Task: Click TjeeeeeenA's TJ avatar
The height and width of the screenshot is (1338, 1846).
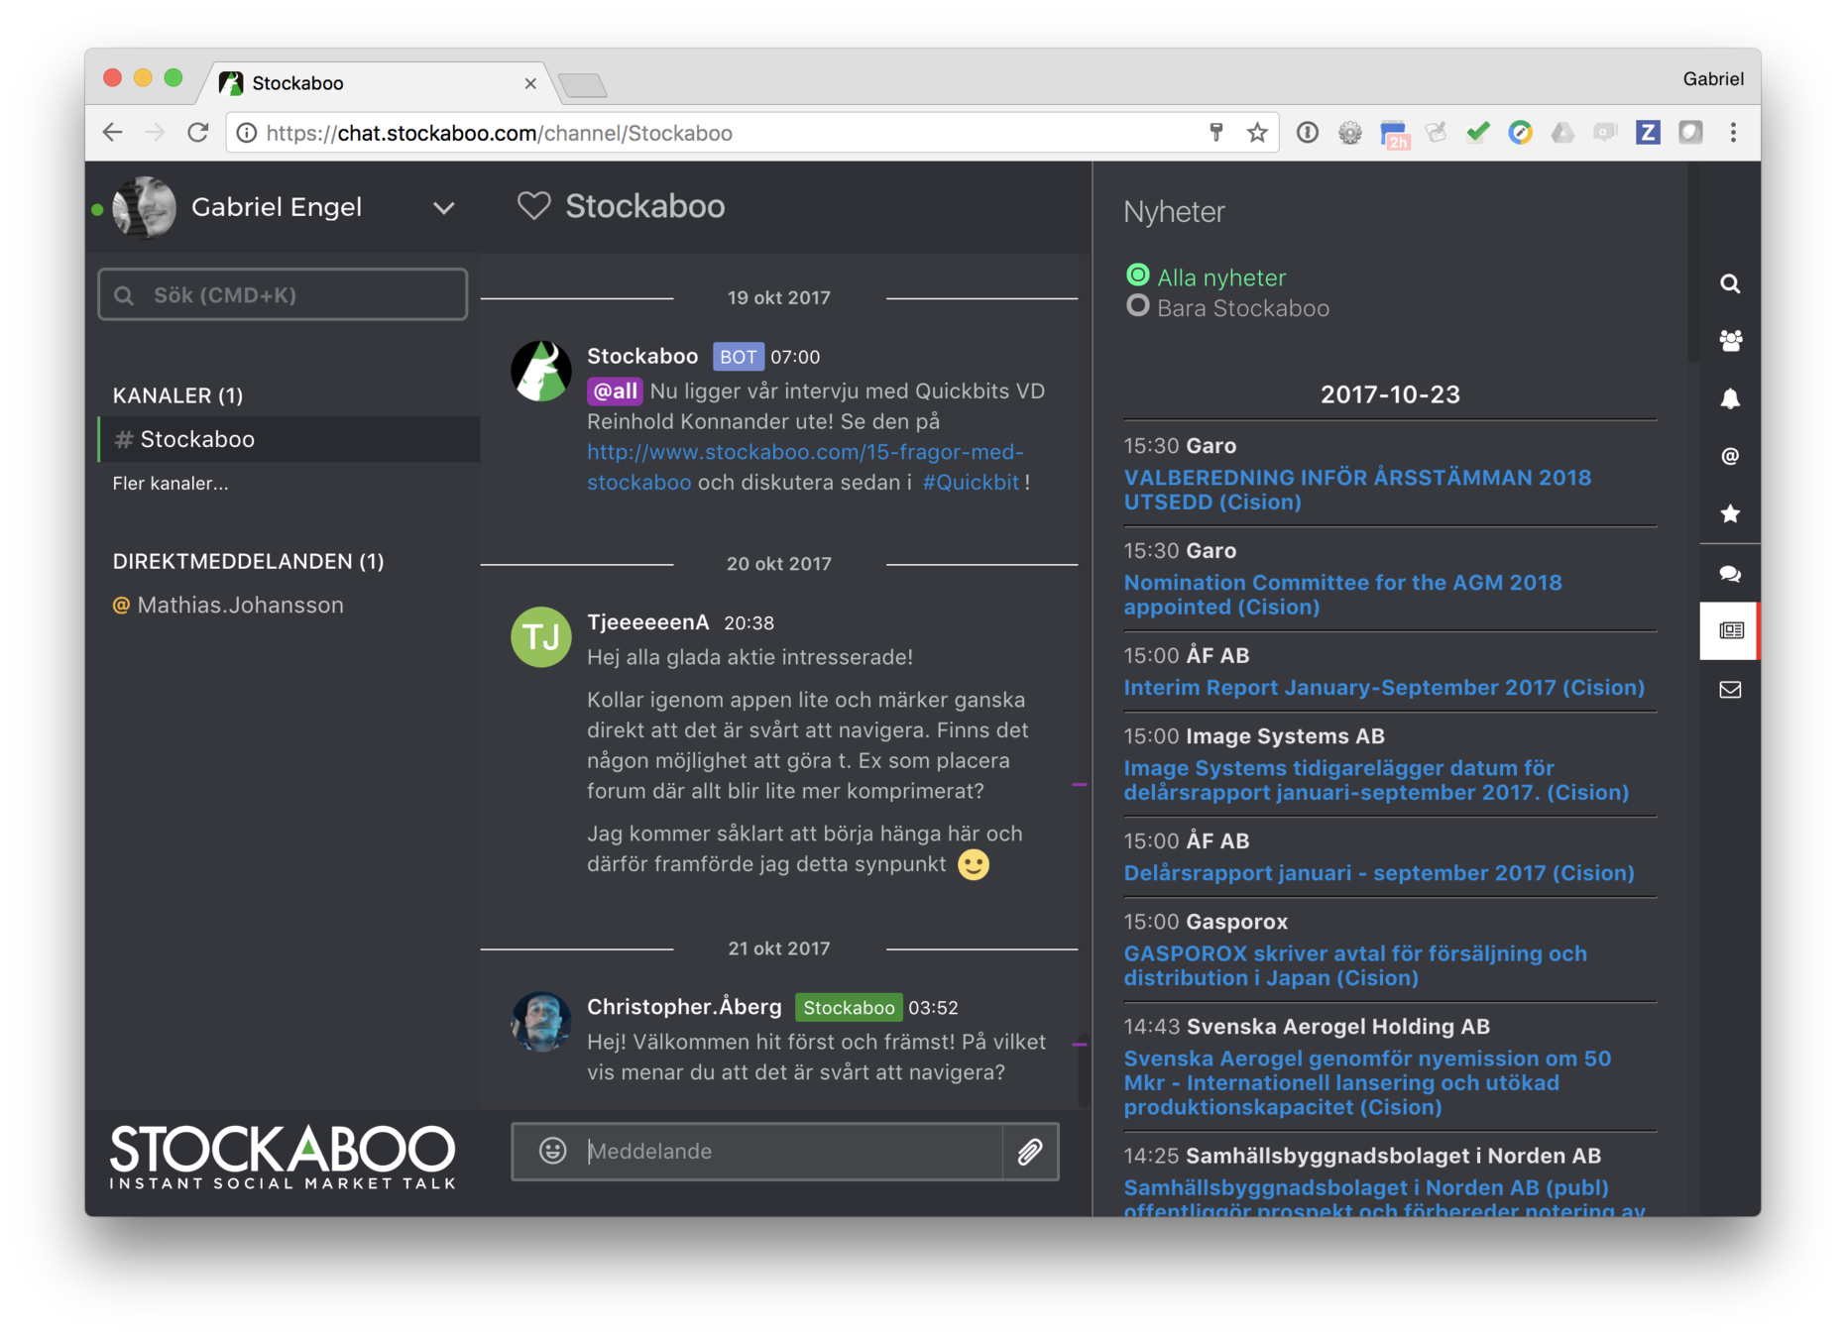Action: [x=540, y=636]
